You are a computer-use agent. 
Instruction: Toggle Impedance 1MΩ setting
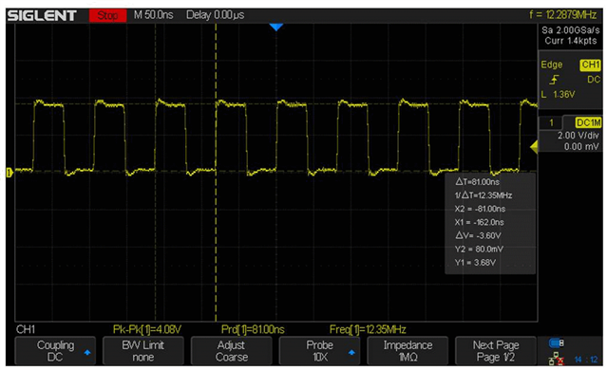tap(408, 350)
